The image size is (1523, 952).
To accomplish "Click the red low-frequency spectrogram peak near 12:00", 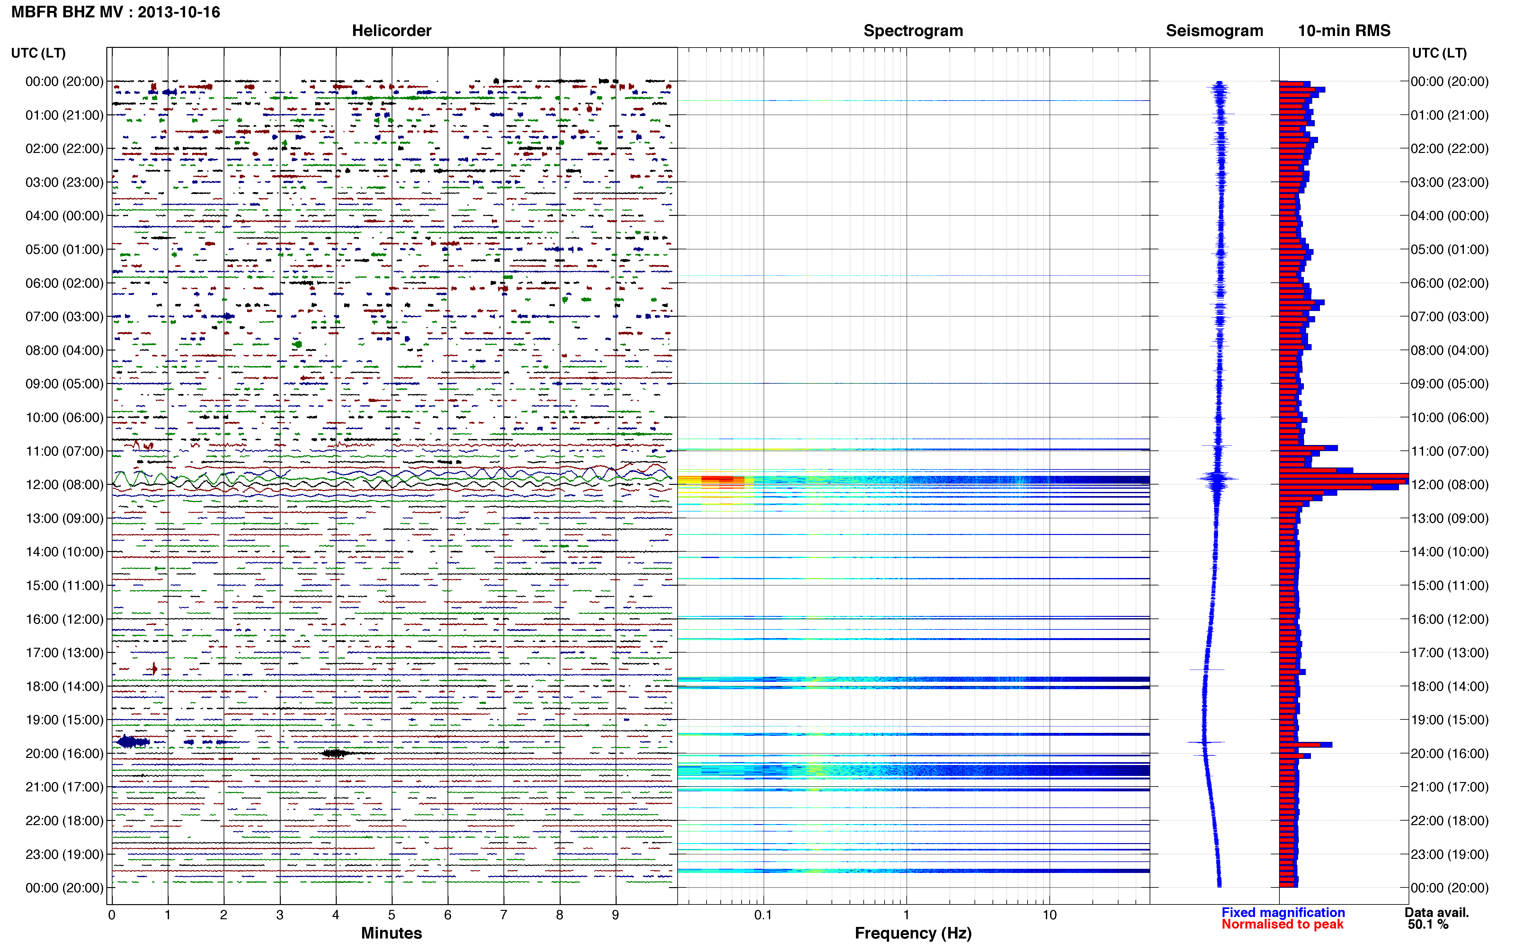I will point(722,480).
